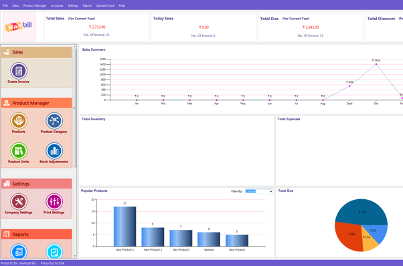Open the File menu
The width and height of the screenshot is (403, 266).
(x=5, y=5)
